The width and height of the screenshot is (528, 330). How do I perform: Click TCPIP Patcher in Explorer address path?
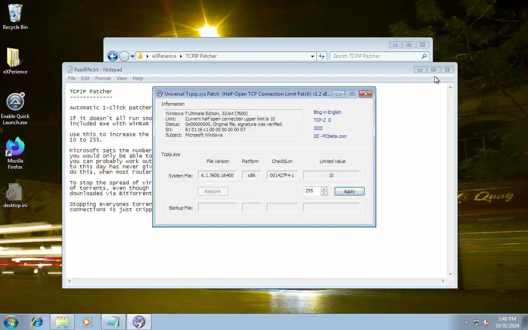[x=201, y=56]
